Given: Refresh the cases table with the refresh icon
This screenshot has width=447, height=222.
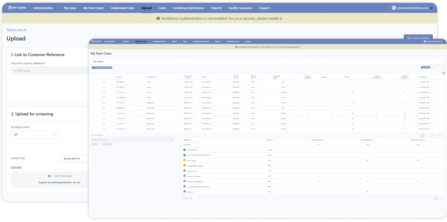Looking at the screenshot, I should (x=443, y=73).
